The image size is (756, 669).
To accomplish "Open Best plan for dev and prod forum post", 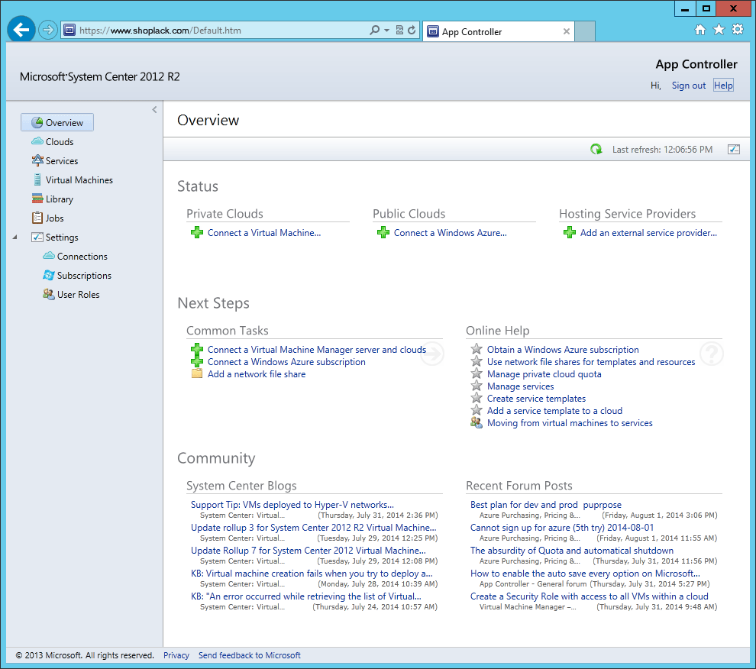I will coord(546,505).
